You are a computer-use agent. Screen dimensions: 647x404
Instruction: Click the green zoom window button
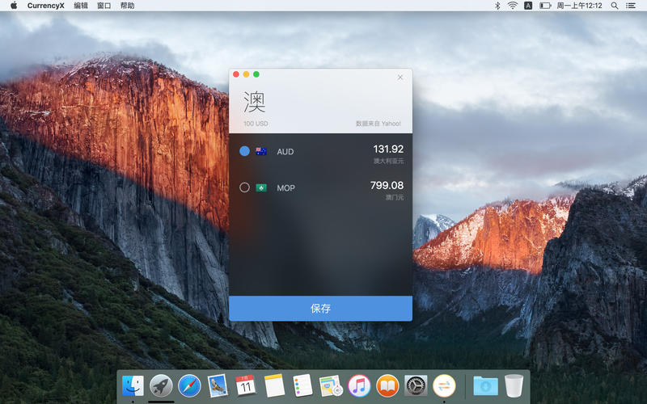256,74
